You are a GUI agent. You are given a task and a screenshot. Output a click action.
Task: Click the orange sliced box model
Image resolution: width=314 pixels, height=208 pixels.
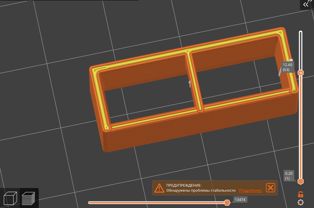click(193, 90)
